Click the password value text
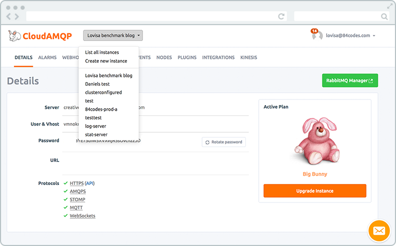This screenshot has height=246, width=396. [108, 140]
